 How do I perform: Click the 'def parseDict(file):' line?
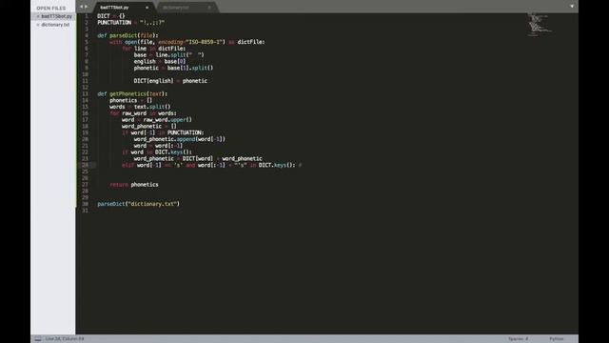(x=128, y=35)
